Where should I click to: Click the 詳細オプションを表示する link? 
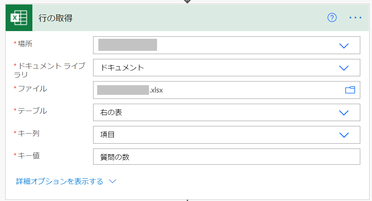click(60, 181)
